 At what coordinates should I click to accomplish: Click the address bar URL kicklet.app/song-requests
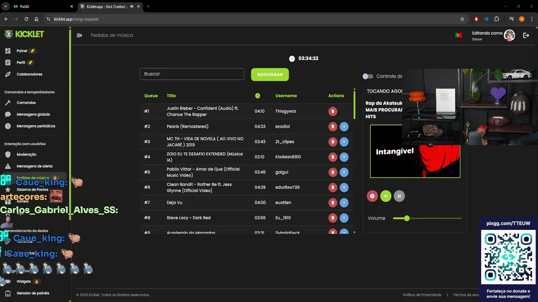76,19
